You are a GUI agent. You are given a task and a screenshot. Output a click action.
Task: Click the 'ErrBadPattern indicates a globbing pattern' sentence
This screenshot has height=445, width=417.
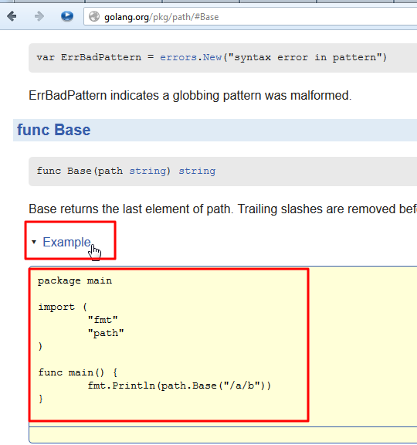click(x=190, y=95)
